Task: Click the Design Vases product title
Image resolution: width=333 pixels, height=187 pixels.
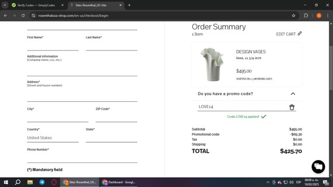Action: (251, 52)
